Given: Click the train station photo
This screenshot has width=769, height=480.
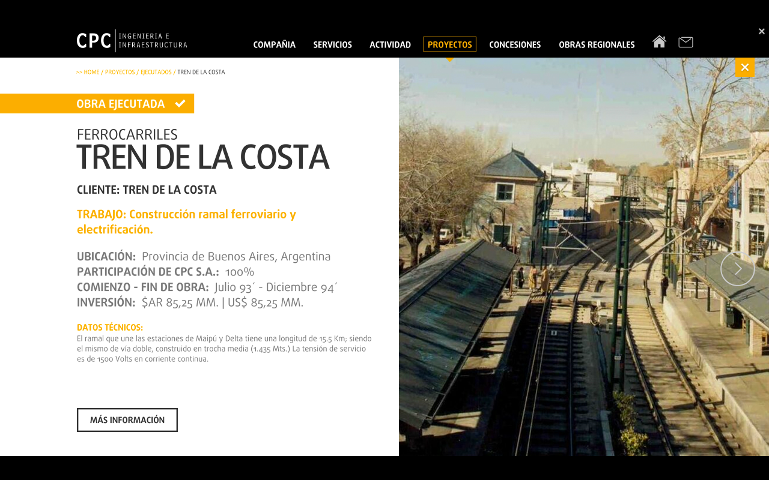Looking at the screenshot, I should [x=584, y=257].
